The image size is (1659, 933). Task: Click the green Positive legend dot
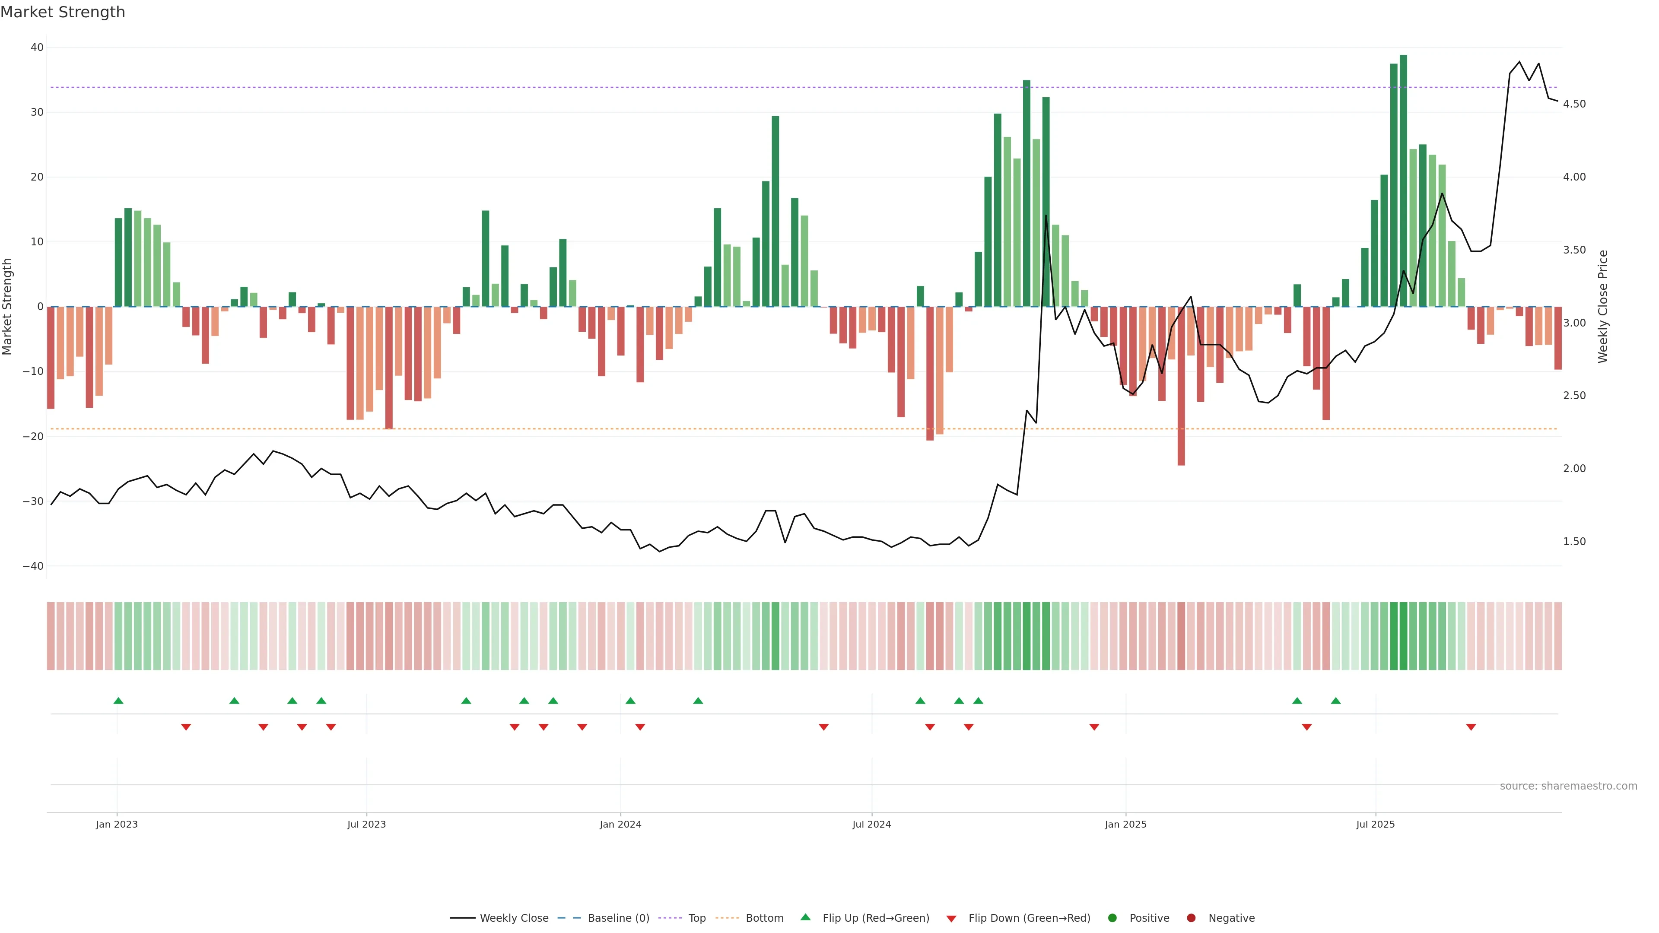click(x=1112, y=917)
